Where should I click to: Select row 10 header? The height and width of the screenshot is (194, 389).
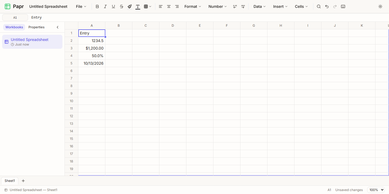[72, 101]
